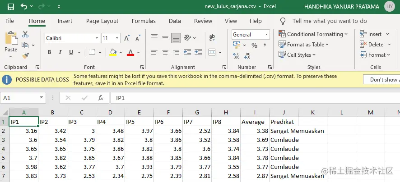Screen dimensions: 400x182
Task: Open the font color palette arrow
Action: click(138, 52)
